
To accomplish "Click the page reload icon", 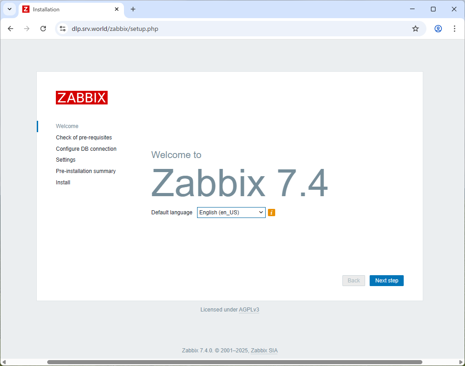I will point(43,28).
